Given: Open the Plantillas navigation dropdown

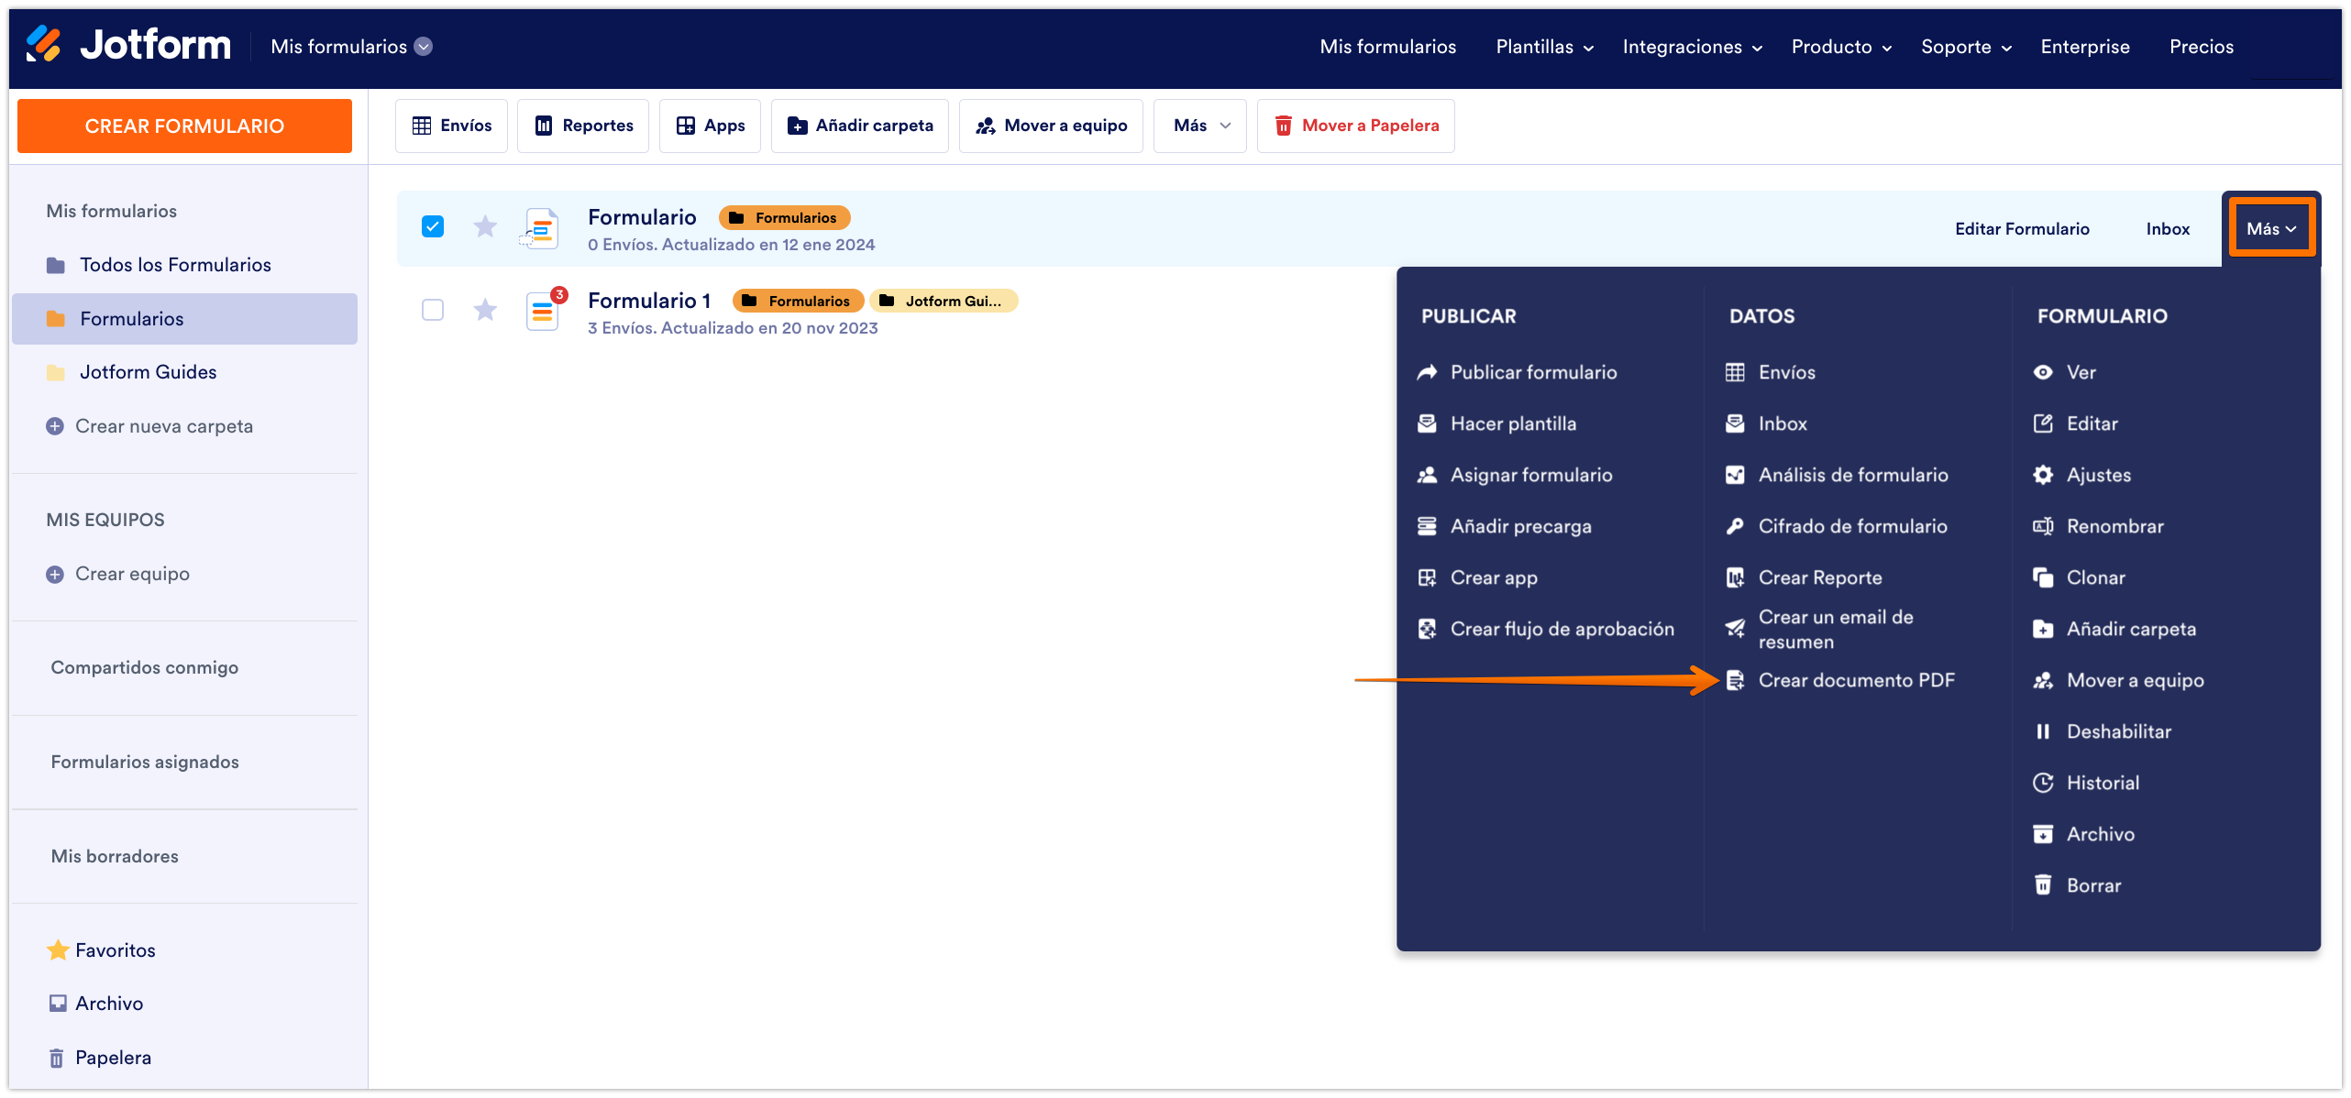Looking at the screenshot, I should click(1544, 47).
